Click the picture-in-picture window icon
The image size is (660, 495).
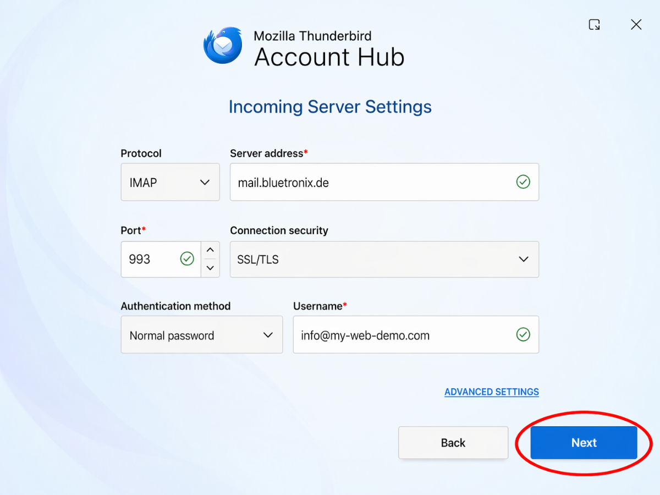594,25
